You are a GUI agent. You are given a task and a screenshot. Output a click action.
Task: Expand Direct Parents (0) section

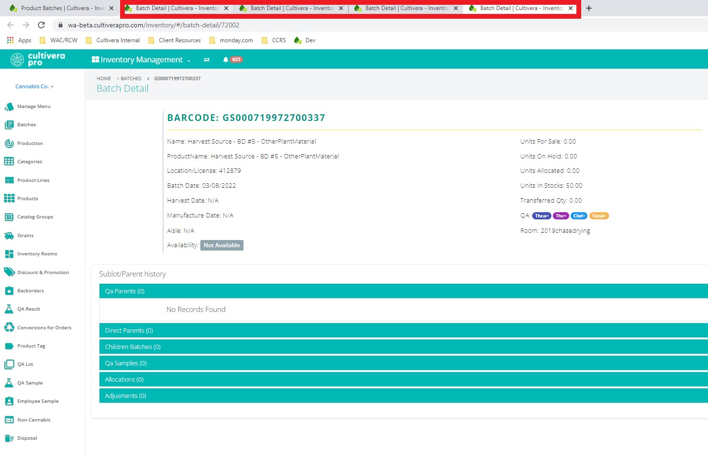pyautogui.click(x=403, y=330)
